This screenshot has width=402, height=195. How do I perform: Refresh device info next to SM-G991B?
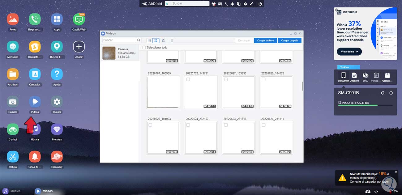point(383,93)
